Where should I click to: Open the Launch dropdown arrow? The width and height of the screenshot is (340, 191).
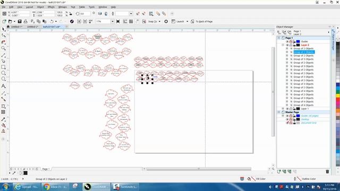click(187, 21)
